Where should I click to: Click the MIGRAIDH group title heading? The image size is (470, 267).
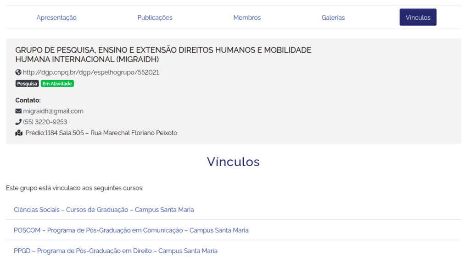pyautogui.click(x=163, y=54)
